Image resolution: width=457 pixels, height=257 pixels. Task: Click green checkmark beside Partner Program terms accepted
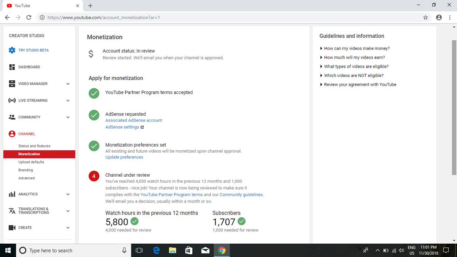click(x=94, y=93)
